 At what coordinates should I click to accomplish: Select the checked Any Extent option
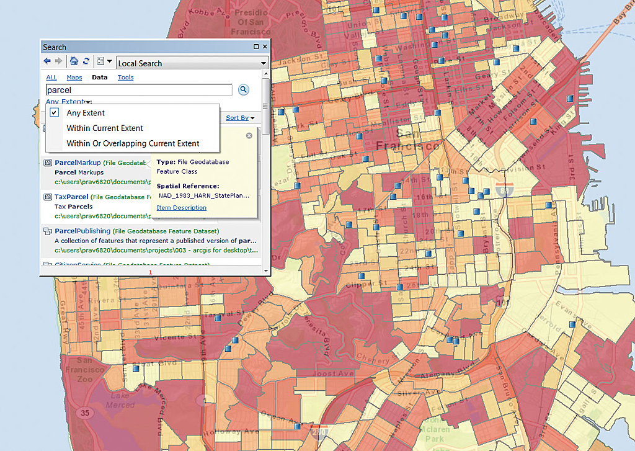point(86,113)
